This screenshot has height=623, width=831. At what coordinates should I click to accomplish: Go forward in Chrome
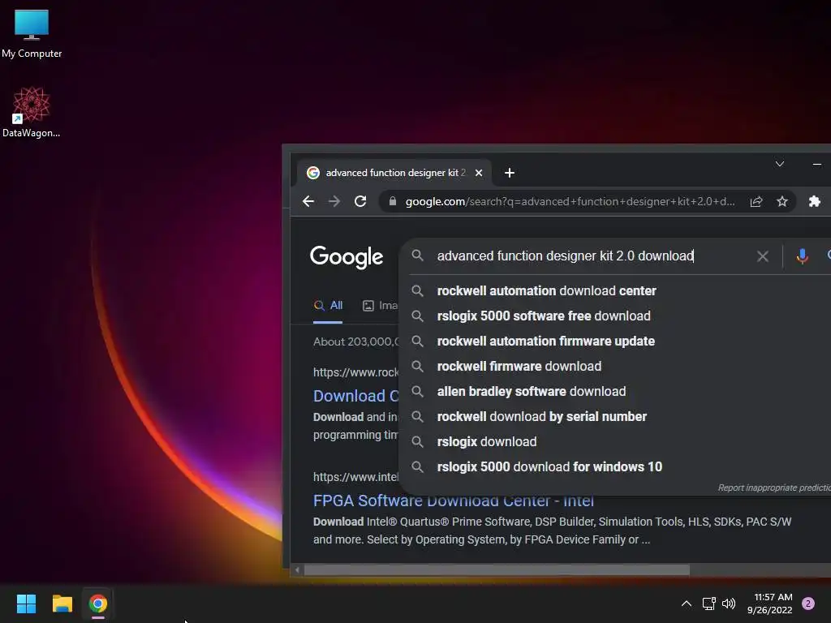(334, 201)
